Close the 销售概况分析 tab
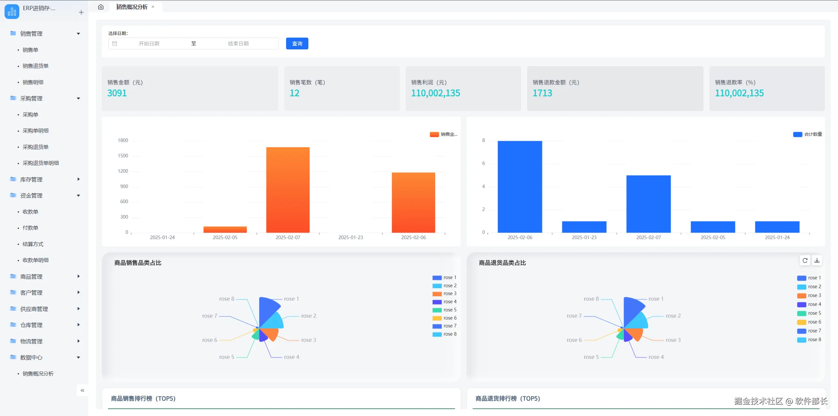The width and height of the screenshot is (838, 416). click(153, 7)
